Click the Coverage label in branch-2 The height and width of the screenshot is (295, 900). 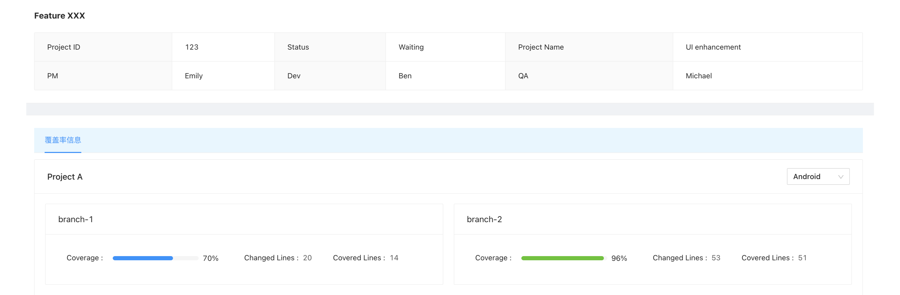pos(493,258)
